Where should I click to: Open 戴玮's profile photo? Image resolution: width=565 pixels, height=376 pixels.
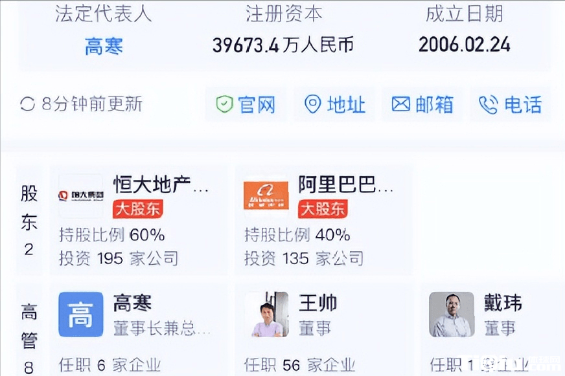pos(452,315)
